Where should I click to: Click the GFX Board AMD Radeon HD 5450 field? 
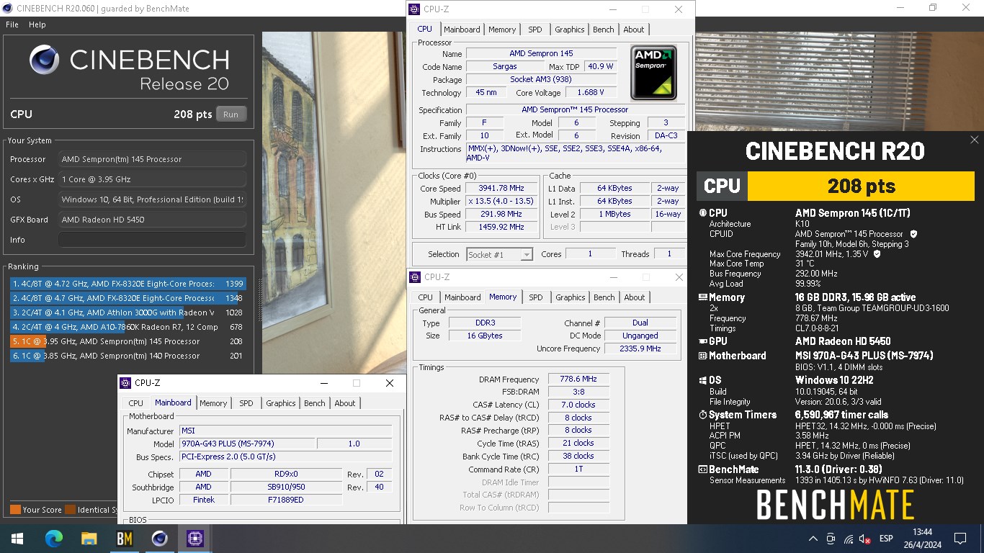(x=152, y=220)
